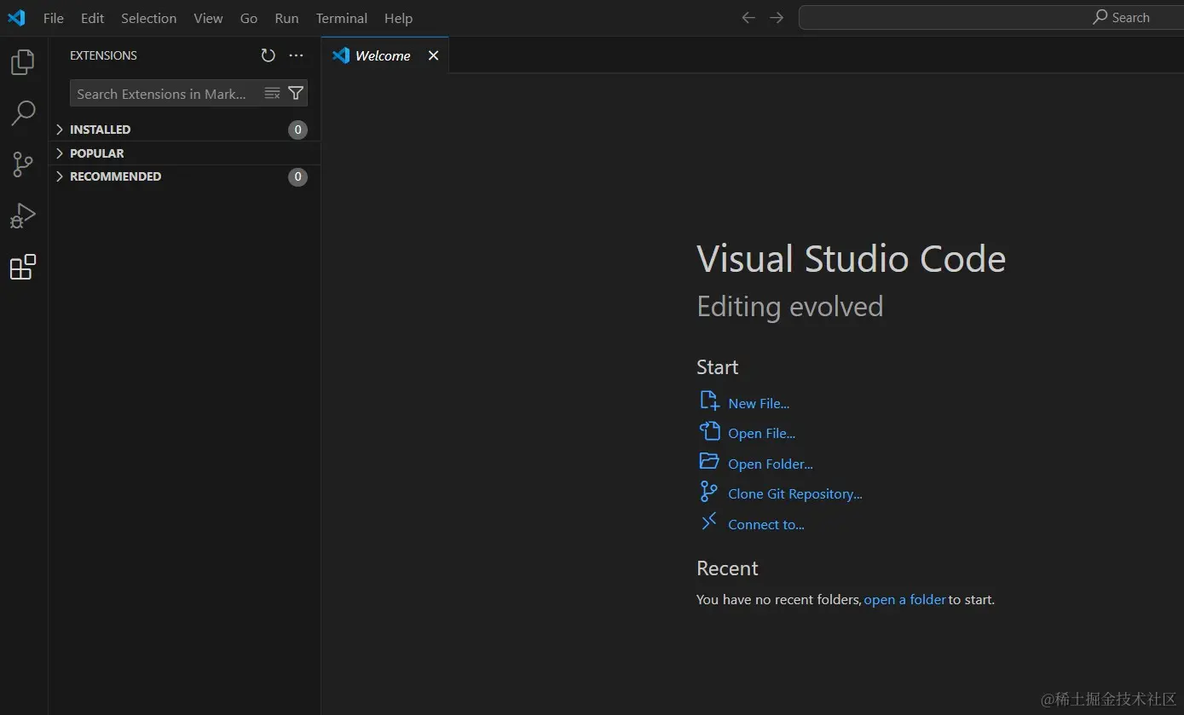The image size is (1184, 715).
Task: Open the Terminal menu
Action: [x=341, y=18]
